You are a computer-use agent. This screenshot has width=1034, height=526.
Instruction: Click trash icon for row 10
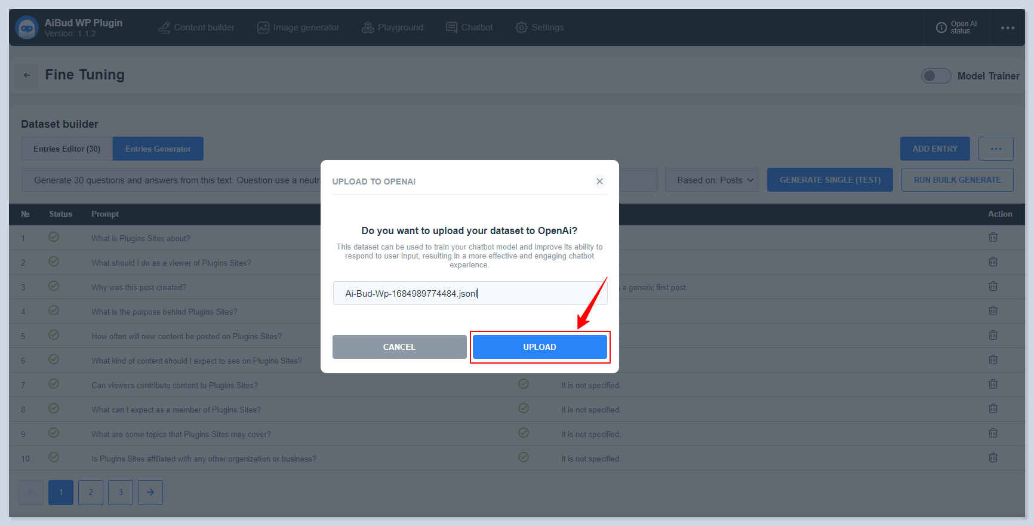coord(993,458)
